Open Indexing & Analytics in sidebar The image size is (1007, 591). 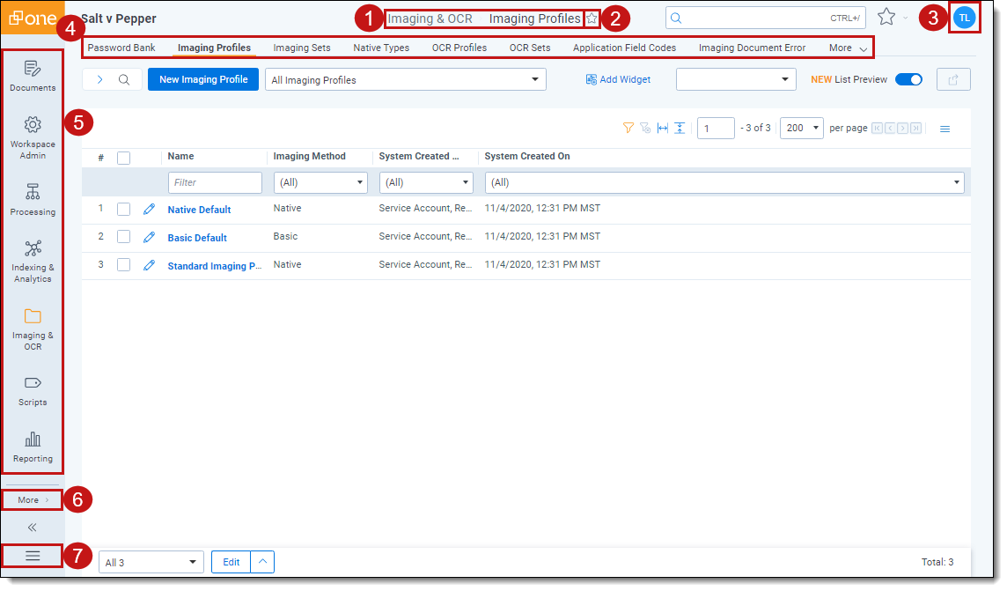33,261
